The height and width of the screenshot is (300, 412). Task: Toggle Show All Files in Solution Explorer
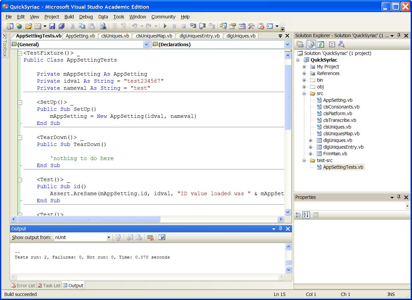[x=311, y=44]
